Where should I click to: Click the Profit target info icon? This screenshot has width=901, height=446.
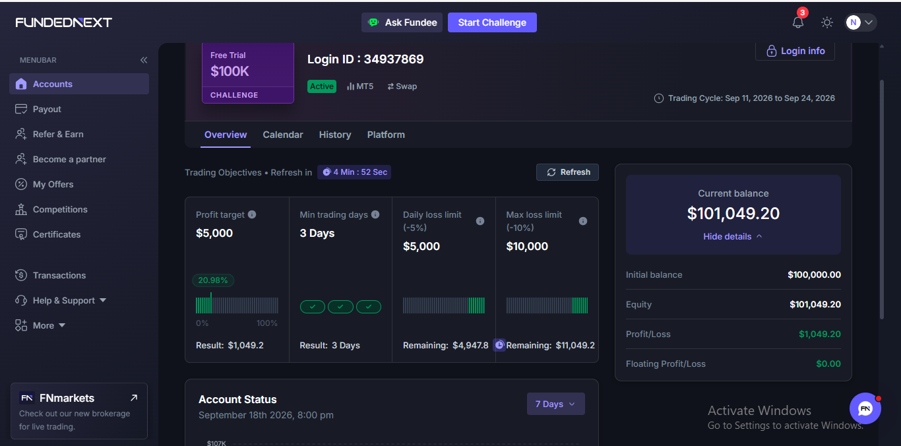pos(252,214)
